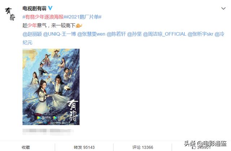This screenshot has width=231, height=151.
Task: Open @周洁琼_OFFICIAL mention
Action: click(x=165, y=34)
